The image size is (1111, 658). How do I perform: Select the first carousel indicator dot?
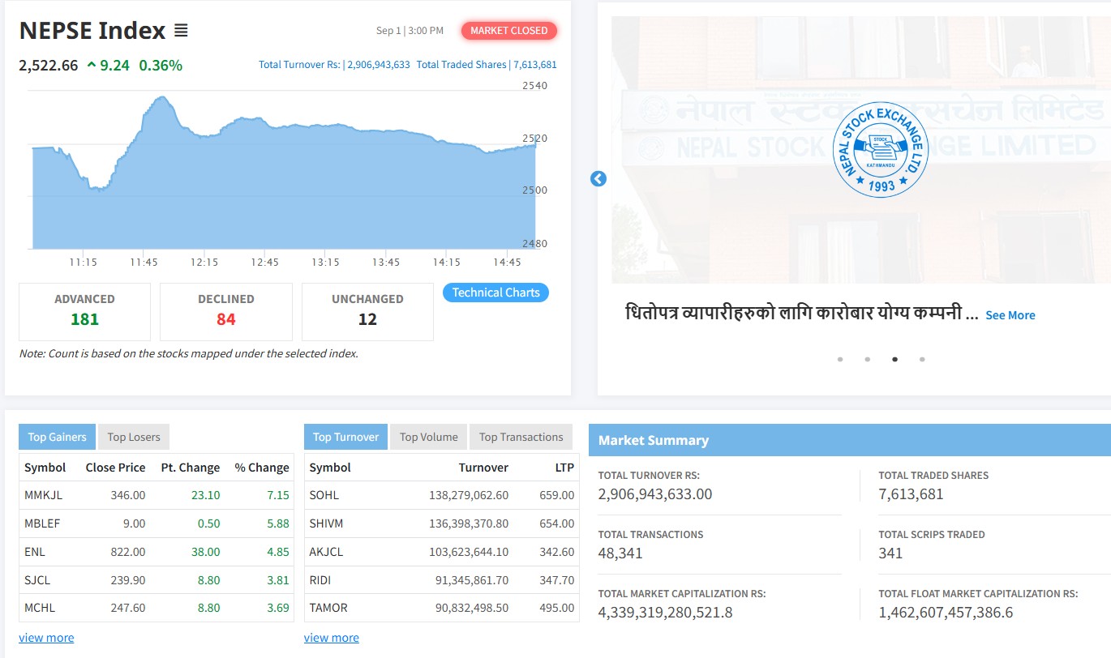tap(840, 359)
